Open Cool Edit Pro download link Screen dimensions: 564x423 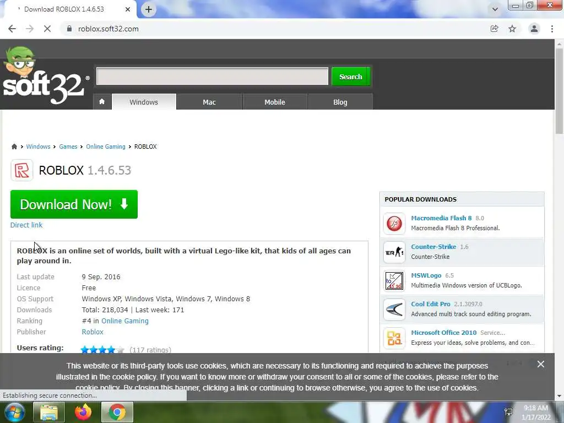(431, 304)
